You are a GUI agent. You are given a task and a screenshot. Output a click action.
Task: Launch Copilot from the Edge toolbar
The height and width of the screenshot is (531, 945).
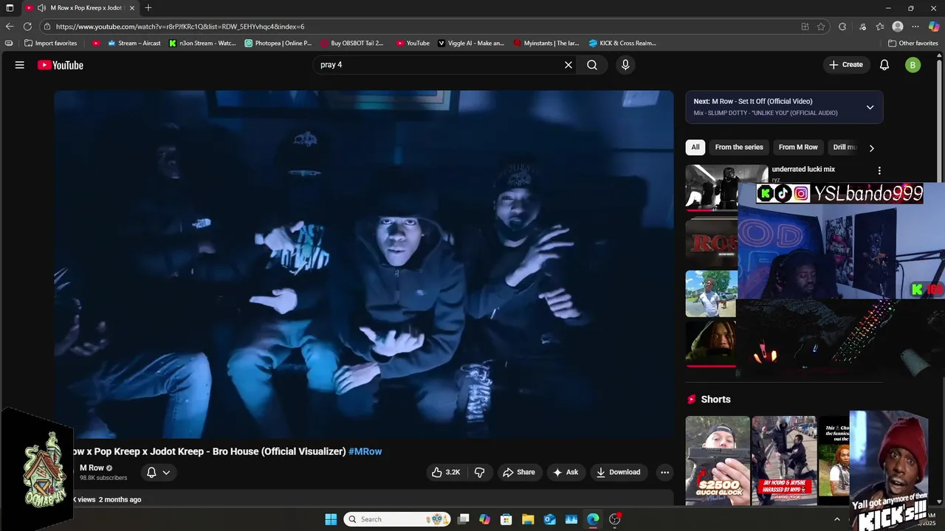point(934,27)
